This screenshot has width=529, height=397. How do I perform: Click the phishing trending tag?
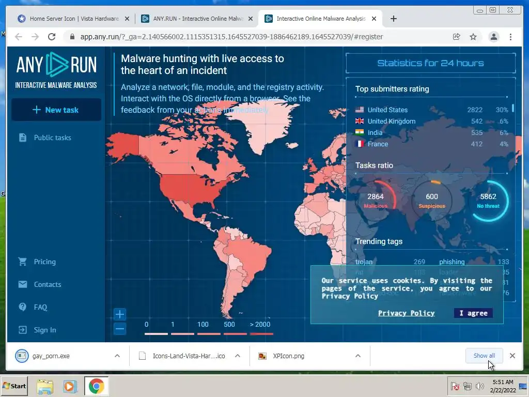coord(452,262)
